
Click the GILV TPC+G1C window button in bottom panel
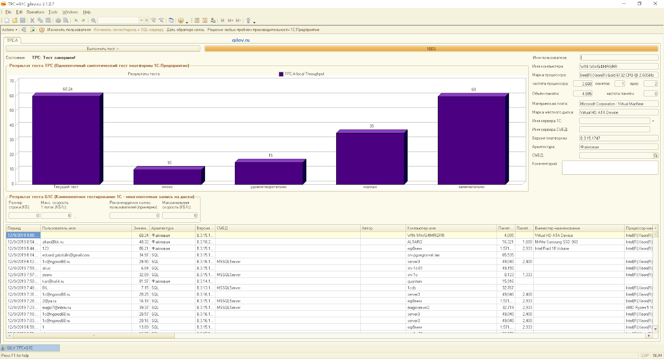point(30,348)
